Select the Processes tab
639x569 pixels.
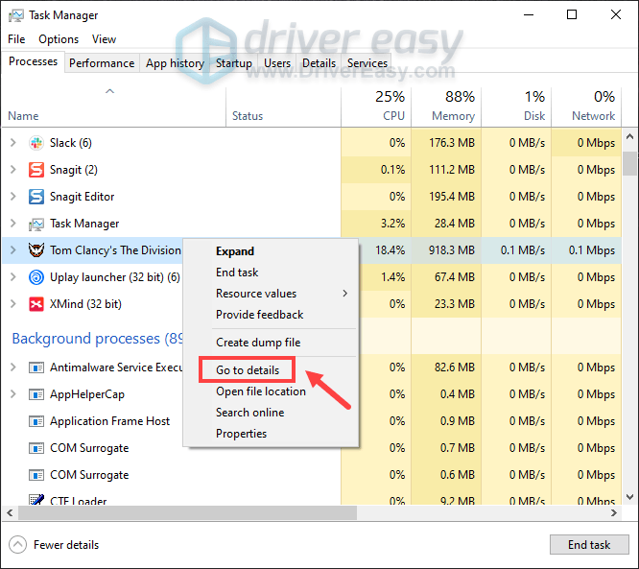pos(33,61)
